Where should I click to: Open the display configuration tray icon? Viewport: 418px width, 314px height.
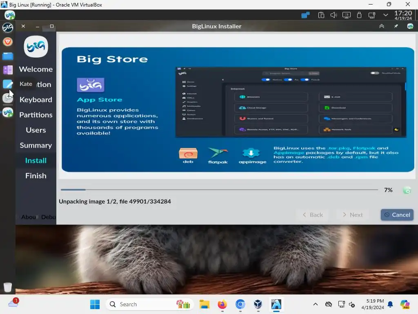[346, 15]
